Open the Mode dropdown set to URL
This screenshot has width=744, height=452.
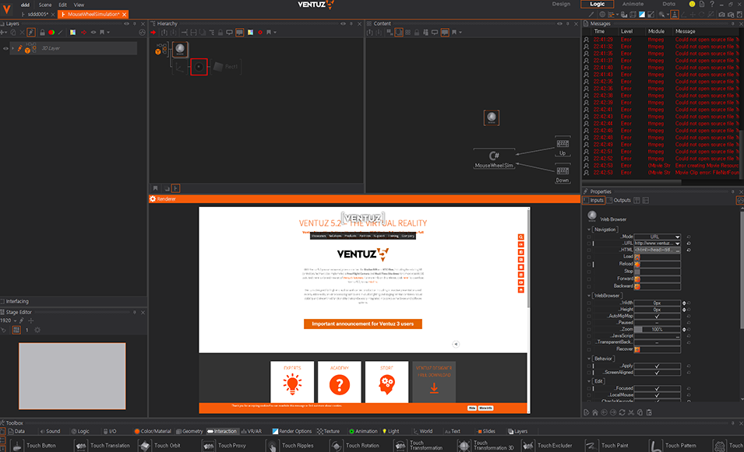pyautogui.click(x=657, y=236)
